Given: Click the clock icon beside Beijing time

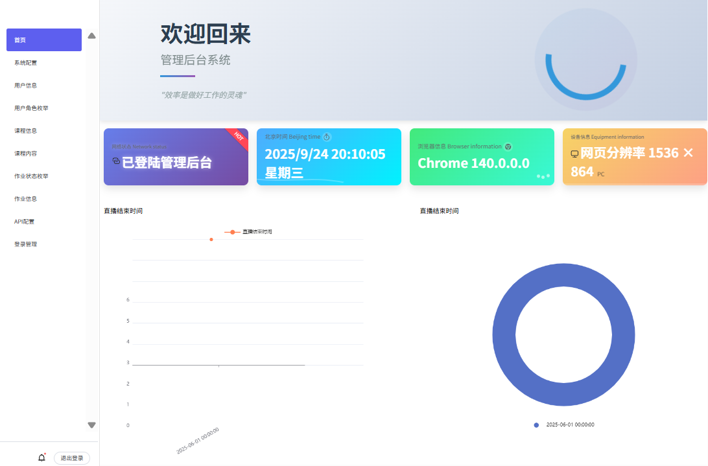Looking at the screenshot, I should 327,137.
